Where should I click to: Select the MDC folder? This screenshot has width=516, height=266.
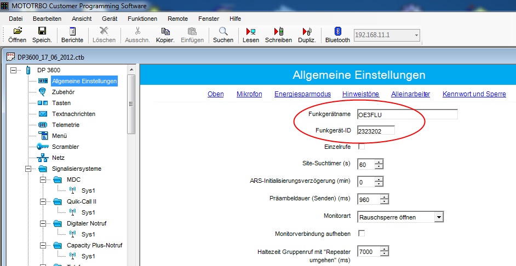pyautogui.click(x=58, y=180)
